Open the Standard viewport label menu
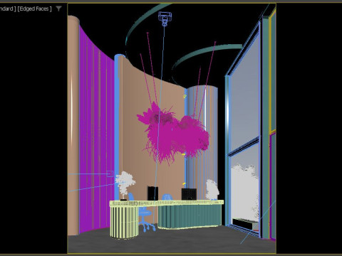The height and width of the screenshot is (256, 342). (x=8, y=9)
